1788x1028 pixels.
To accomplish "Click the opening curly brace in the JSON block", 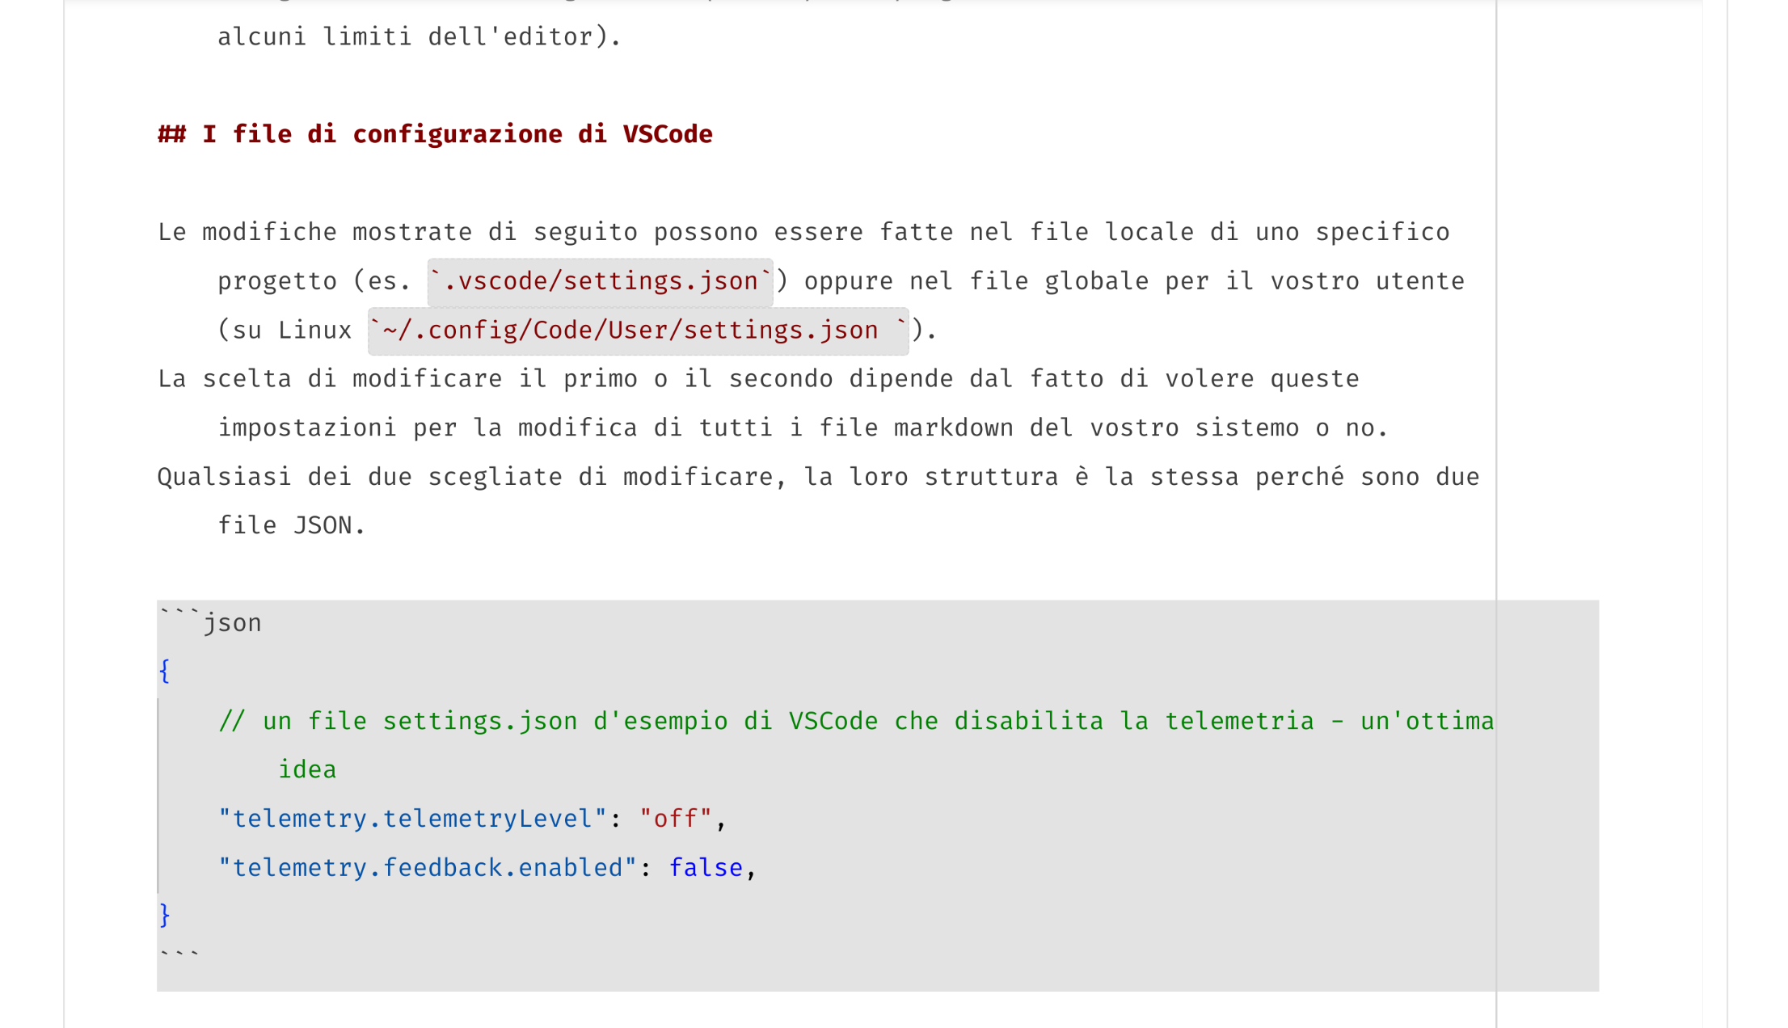I will click(x=164, y=671).
